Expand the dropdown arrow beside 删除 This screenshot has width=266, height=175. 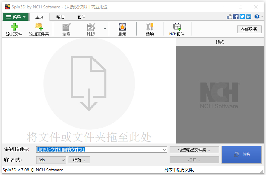pyautogui.click(x=105, y=29)
